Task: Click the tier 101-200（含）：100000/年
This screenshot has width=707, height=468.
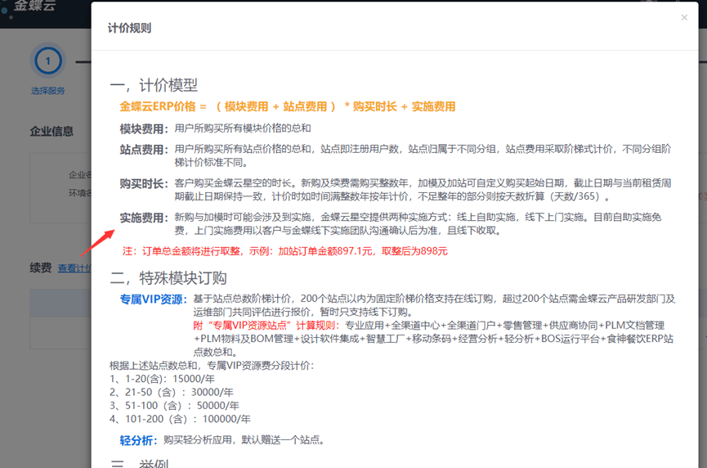Action: pyautogui.click(x=180, y=419)
